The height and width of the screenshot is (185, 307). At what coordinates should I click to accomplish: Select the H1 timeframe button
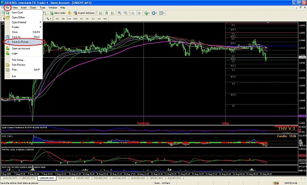[x=81, y=19]
